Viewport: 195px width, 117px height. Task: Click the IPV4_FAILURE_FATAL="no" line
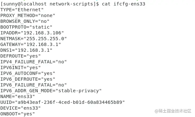tap(34, 62)
